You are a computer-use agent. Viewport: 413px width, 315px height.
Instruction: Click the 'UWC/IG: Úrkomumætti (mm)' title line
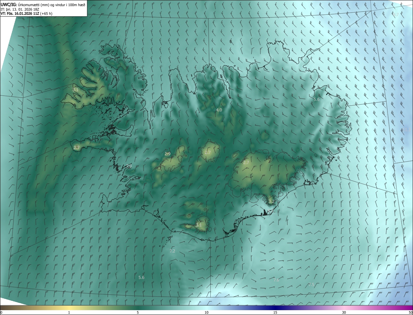[x=43, y=5]
